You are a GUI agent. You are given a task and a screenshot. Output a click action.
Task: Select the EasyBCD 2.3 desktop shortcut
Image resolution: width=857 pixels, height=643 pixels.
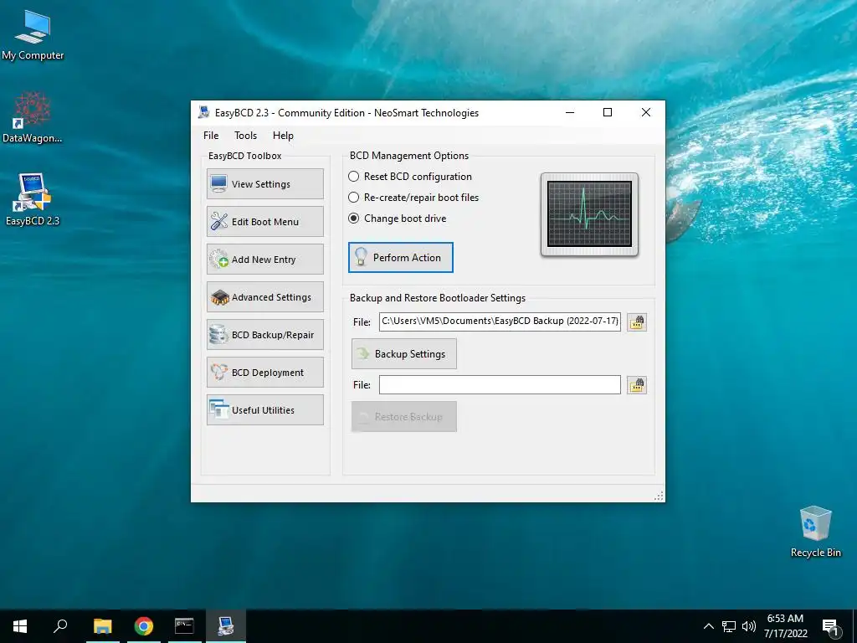coord(33,199)
